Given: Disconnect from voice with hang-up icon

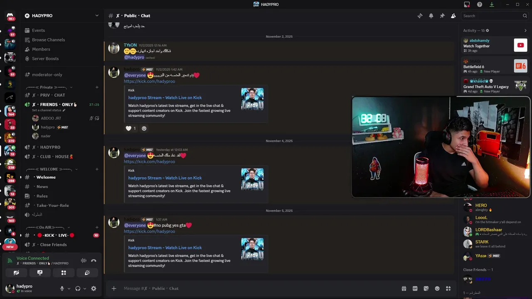Looking at the screenshot, I should pyautogui.click(x=94, y=260).
